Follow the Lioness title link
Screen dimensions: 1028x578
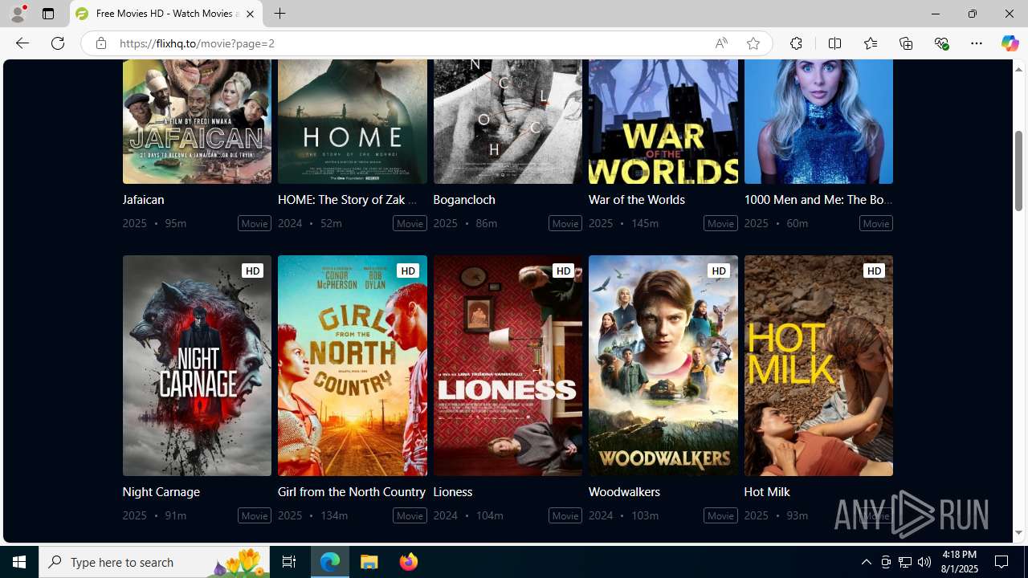tap(452, 491)
